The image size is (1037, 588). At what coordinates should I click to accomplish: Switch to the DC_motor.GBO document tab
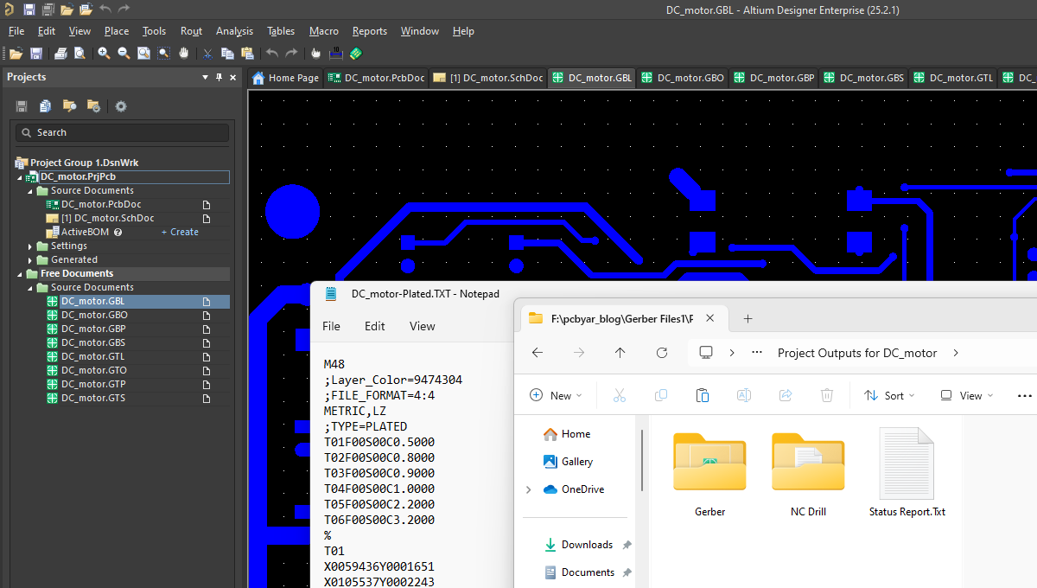(x=681, y=78)
